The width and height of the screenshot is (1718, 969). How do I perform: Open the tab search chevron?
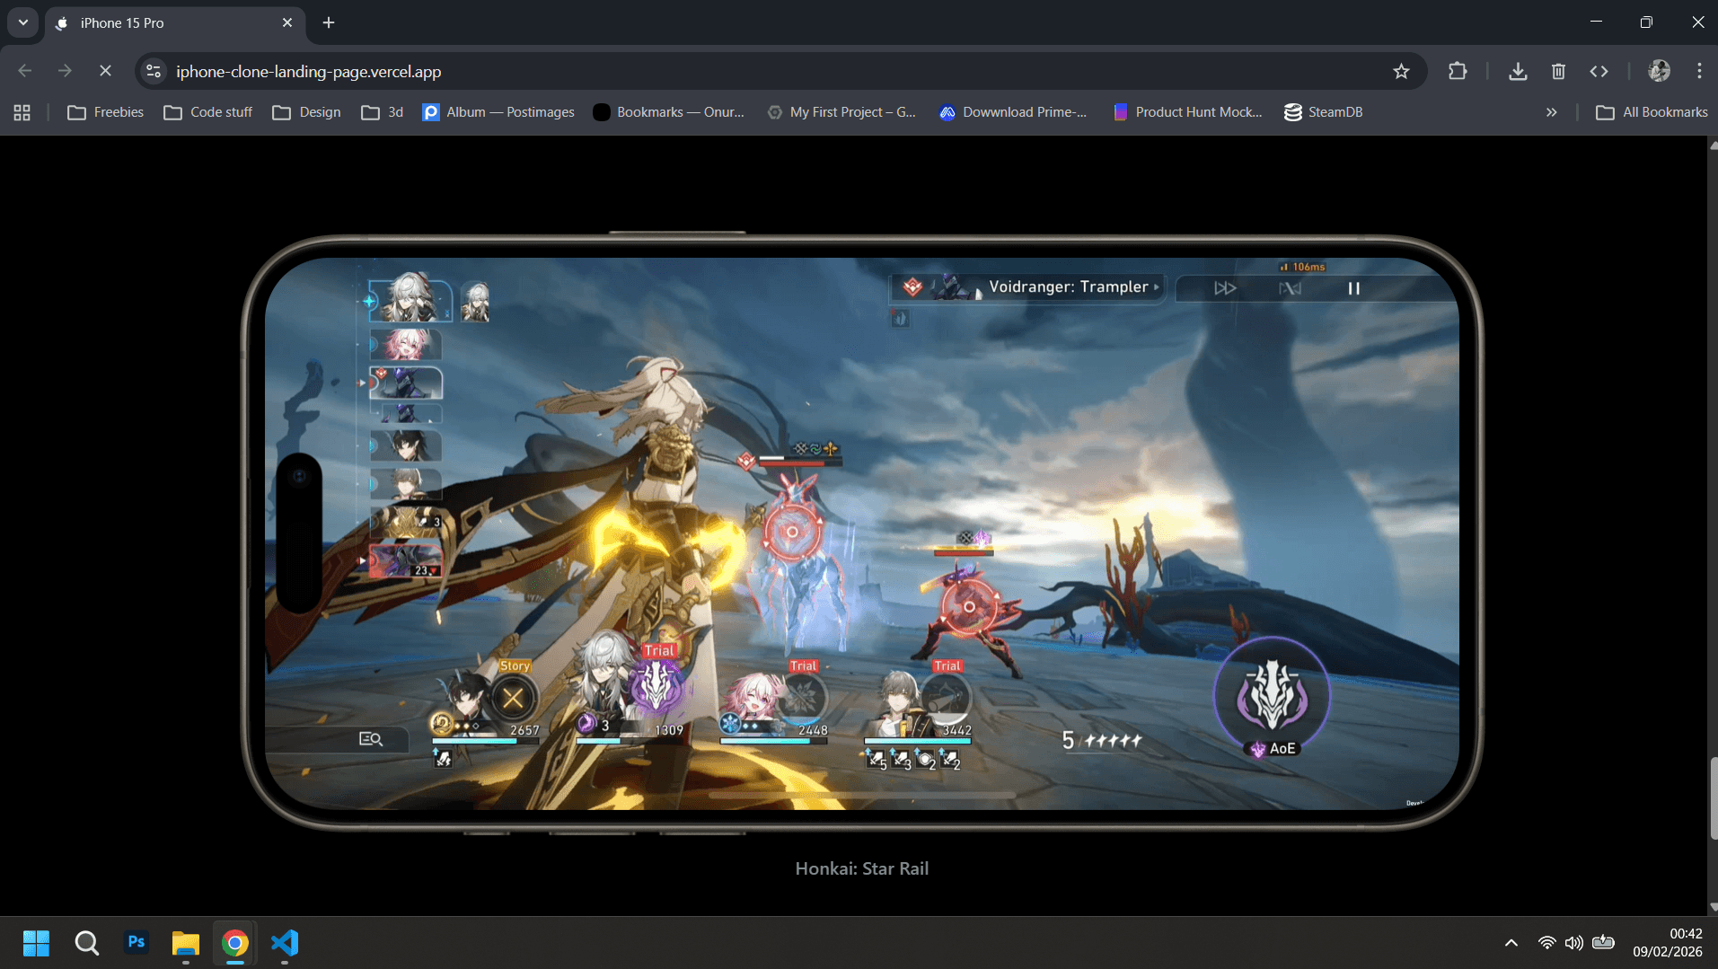[x=22, y=22]
